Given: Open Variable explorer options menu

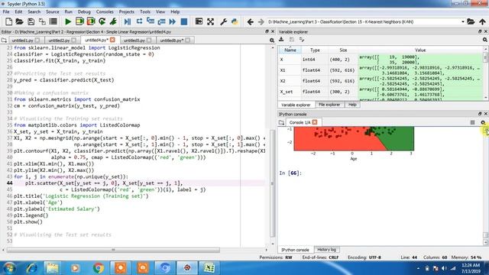Looking at the screenshot, I should click(x=485, y=40).
